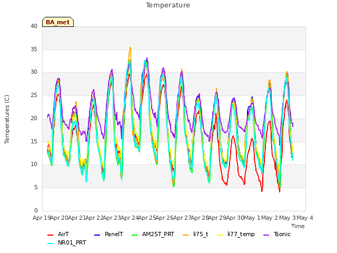Click the AM25T_PRT legend label
337x253 pixels.
point(158,234)
